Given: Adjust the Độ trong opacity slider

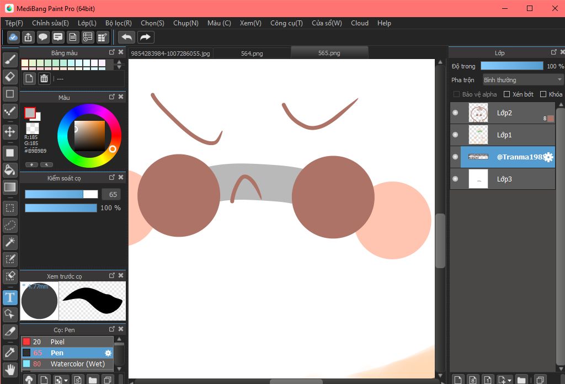Looking at the screenshot, I should pos(511,66).
